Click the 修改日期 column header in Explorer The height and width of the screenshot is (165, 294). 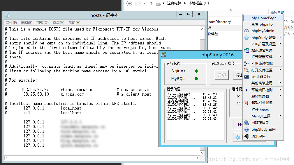pyautogui.click(x=277, y=13)
